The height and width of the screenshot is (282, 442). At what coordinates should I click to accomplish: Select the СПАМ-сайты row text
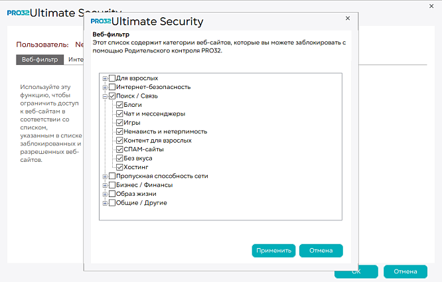pyautogui.click(x=143, y=149)
